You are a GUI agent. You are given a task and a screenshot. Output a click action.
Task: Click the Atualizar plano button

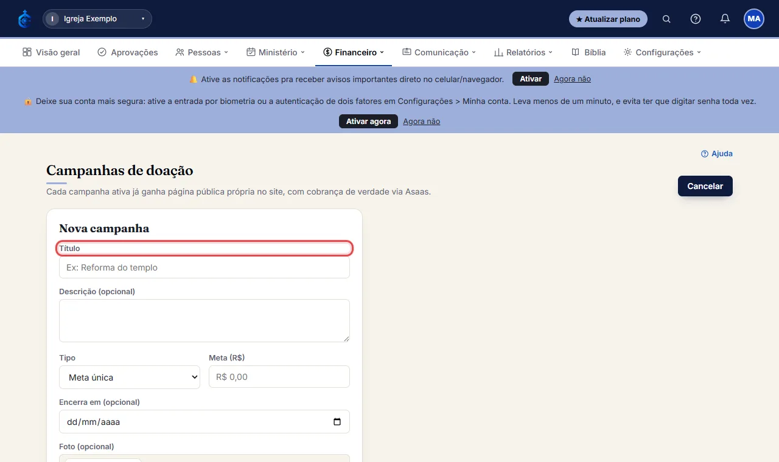(x=608, y=19)
